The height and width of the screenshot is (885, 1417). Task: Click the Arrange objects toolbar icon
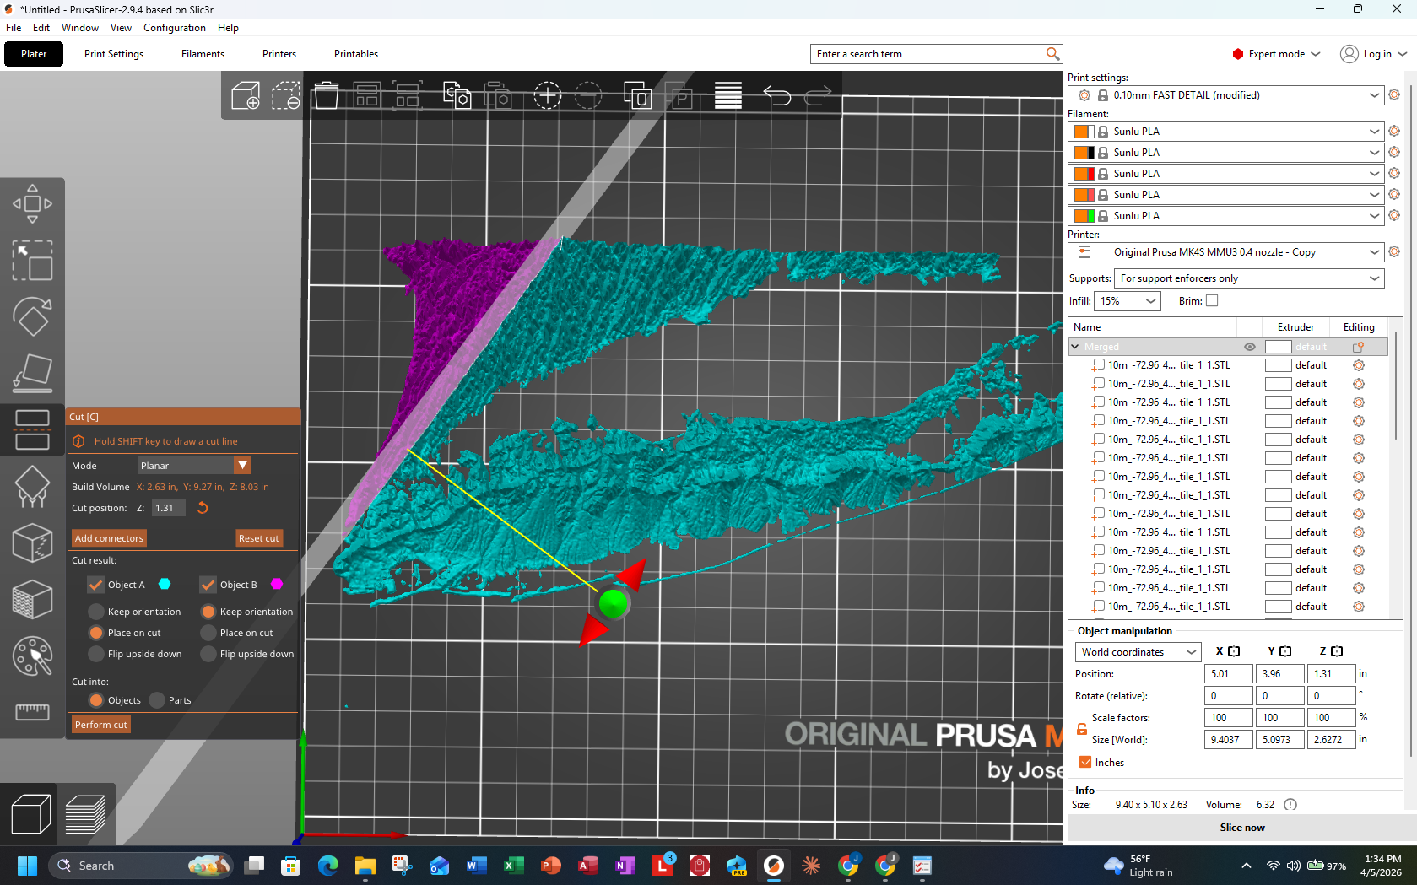[x=366, y=95]
